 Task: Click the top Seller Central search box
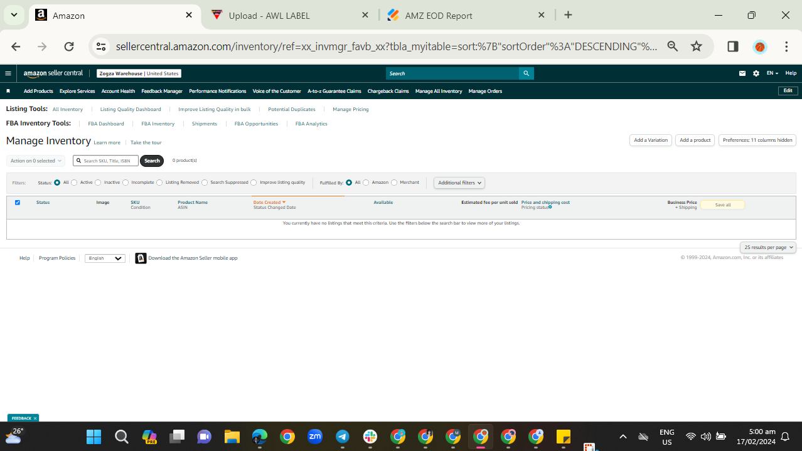(453, 73)
